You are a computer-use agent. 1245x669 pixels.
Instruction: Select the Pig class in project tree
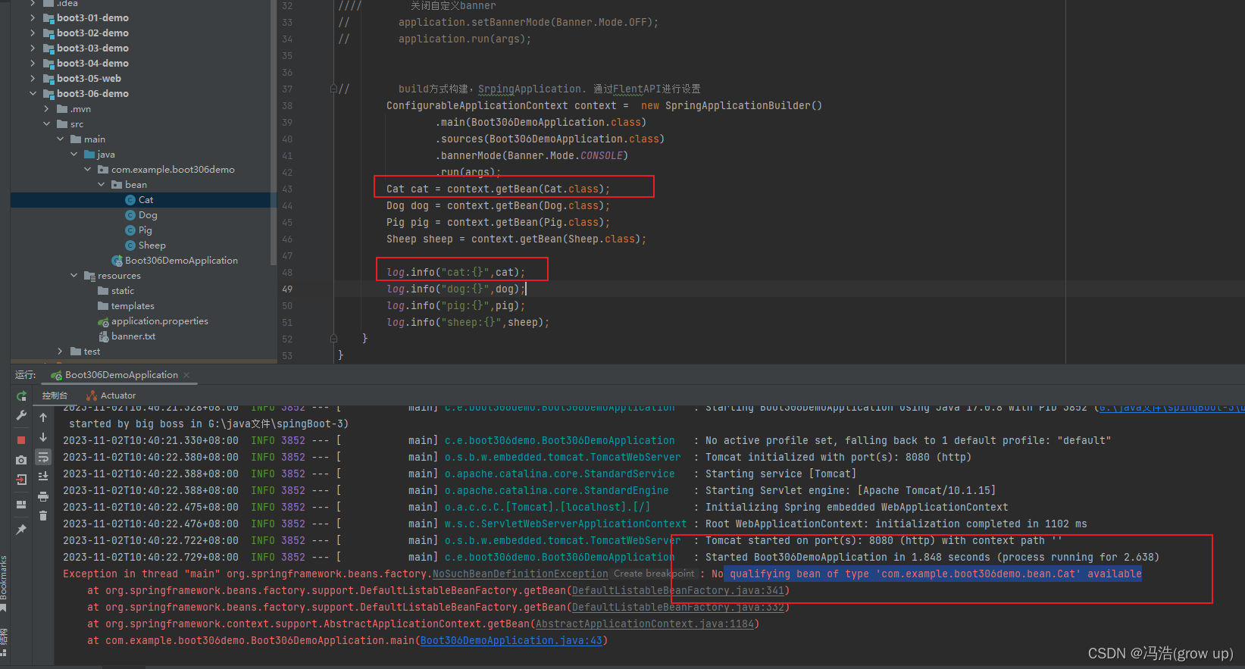point(145,230)
